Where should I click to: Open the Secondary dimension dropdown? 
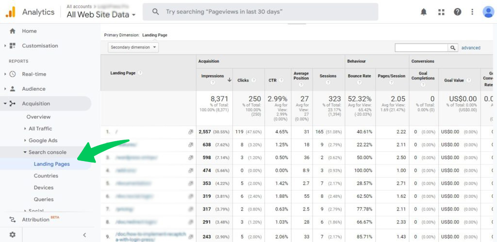133,48
